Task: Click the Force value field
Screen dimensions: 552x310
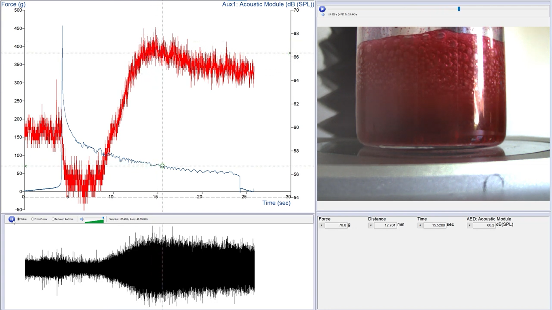Action: pyautogui.click(x=336, y=225)
